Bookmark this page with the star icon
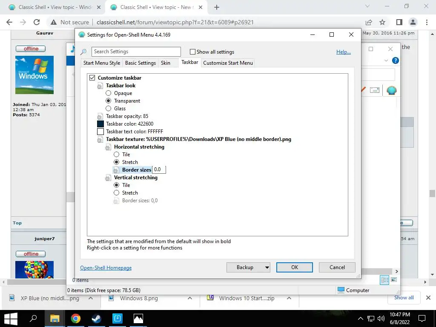This screenshot has height=327, width=436. click(x=382, y=22)
